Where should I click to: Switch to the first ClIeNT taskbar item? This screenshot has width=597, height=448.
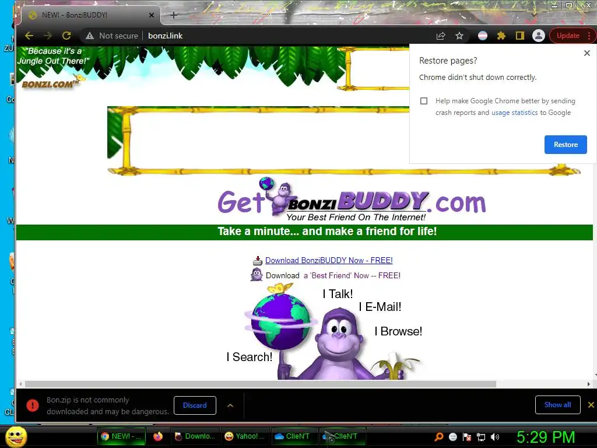[x=294, y=436]
